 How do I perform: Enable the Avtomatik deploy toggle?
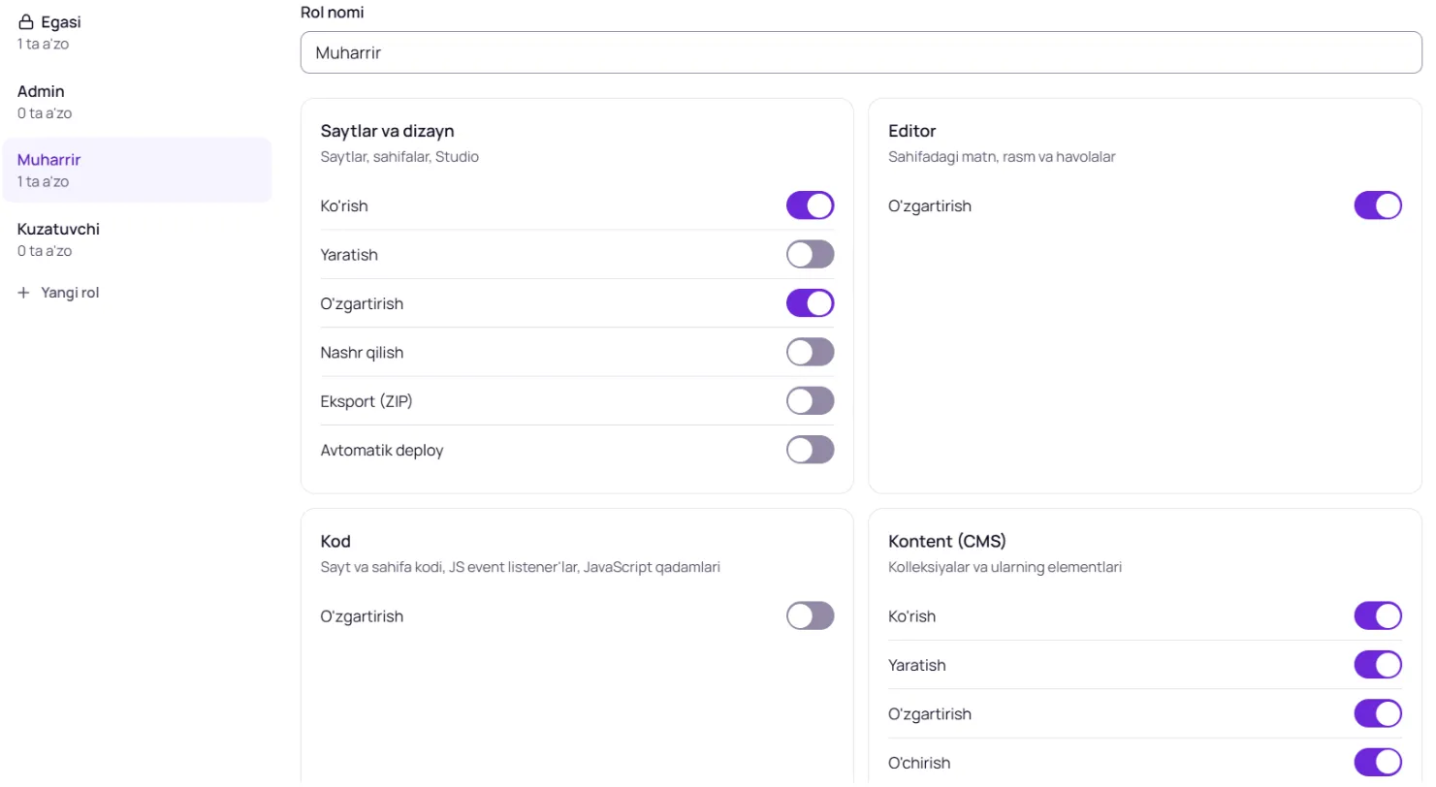[810, 450]
